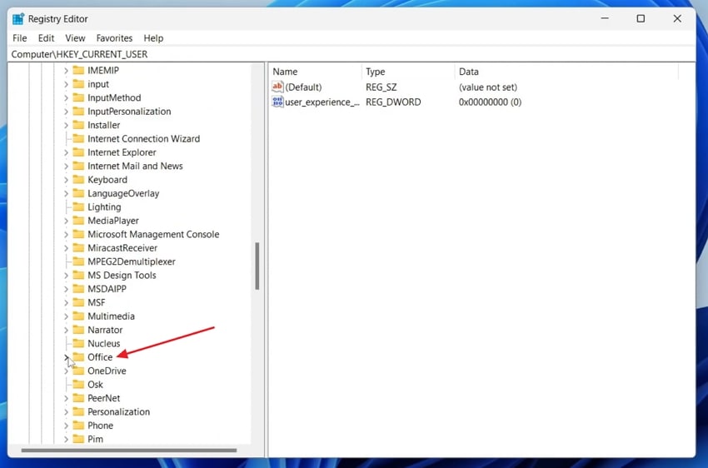Click the (value not set) data cell
Viewport: 708px width, 468px height.
click(x=487, y=87)
